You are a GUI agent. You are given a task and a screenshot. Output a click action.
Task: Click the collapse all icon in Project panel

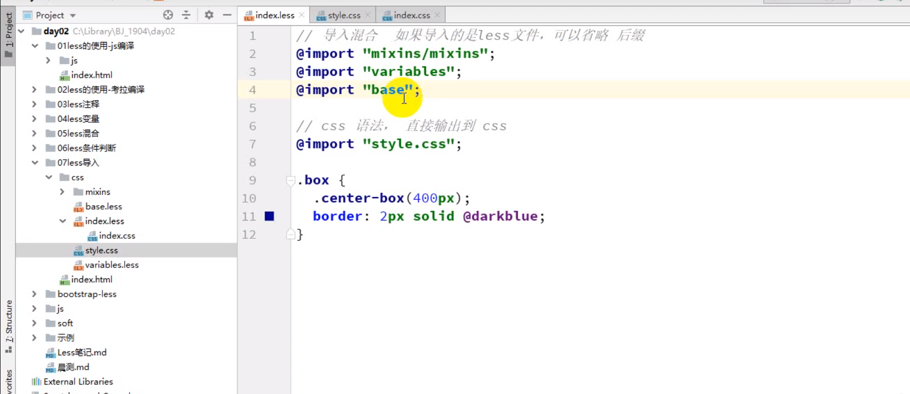[186, 15]
